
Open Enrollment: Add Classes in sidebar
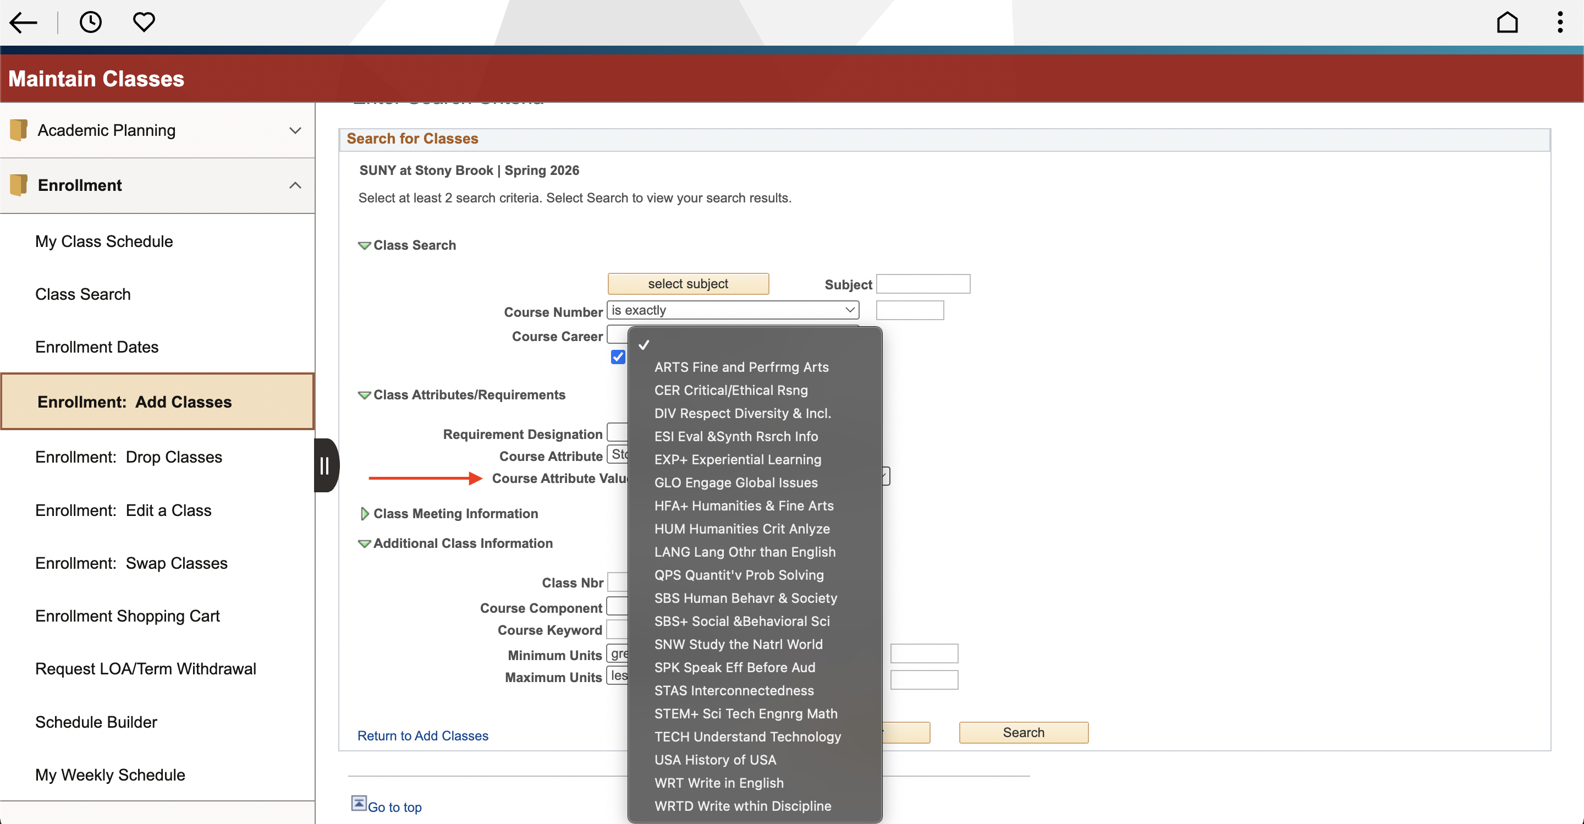tap(157, 402)
